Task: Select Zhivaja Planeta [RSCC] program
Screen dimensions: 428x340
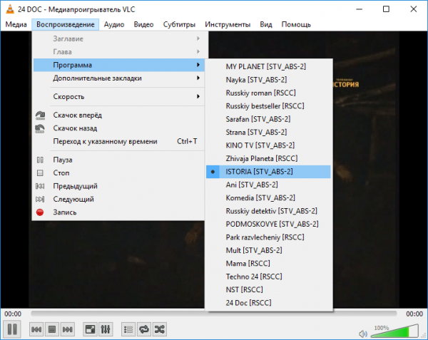Action: [268, 158]
